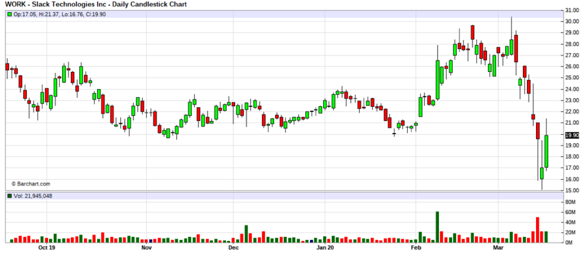Viewport: 584px width, 262px height.
Task: Click the 23.00 price axis label
Action: click(572, 100)
